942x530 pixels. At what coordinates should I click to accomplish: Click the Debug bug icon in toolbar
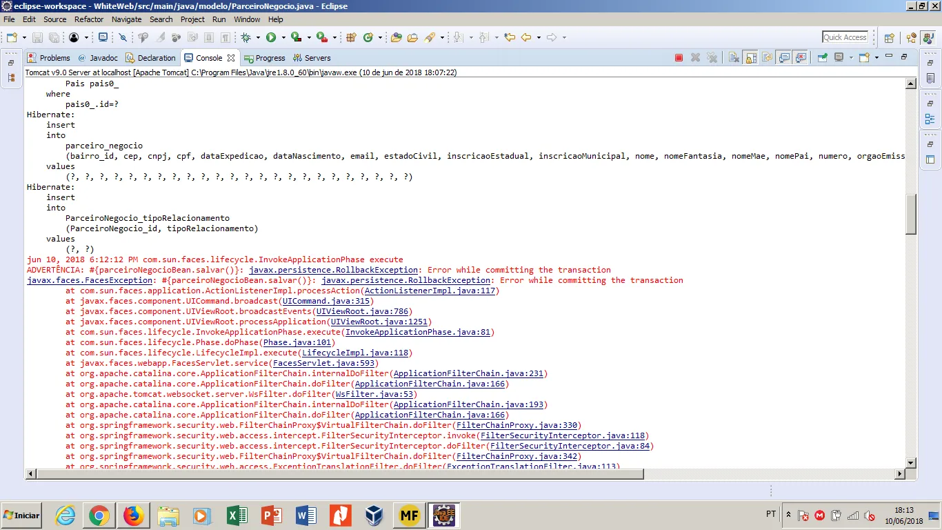[x=245, y=37]
